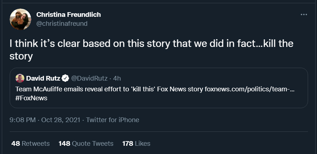
Task: Click David Rutz's small avatar
Action: click(x=20, y=78)
